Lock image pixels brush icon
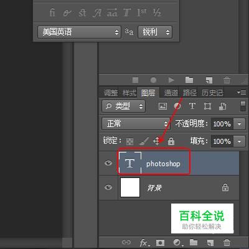249x249 pixels. [x=144, y=141]
